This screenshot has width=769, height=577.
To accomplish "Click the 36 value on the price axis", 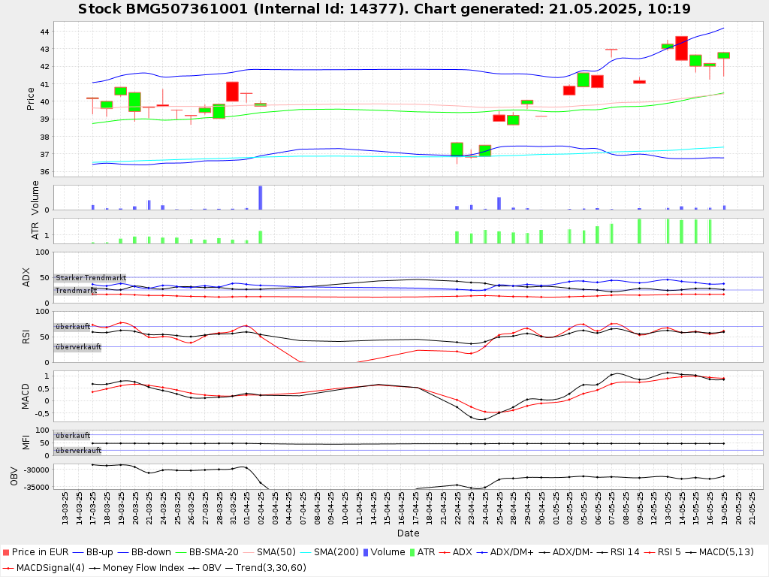I will (44, 172).
